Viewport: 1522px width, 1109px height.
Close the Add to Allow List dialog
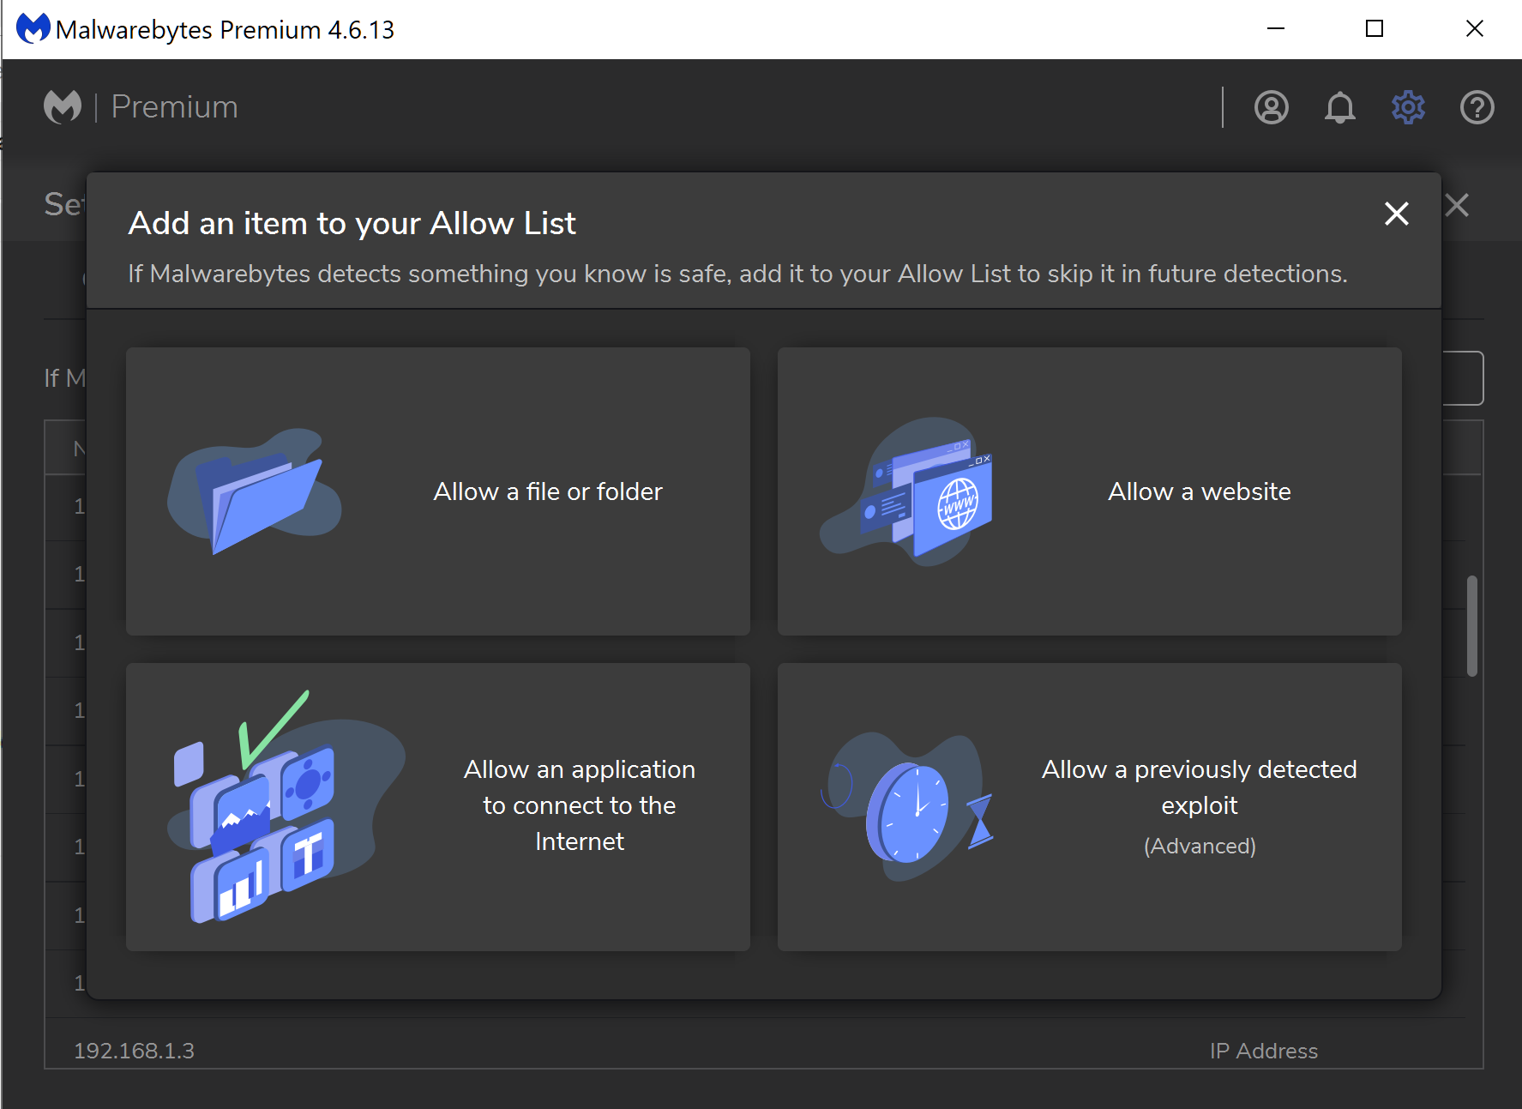tap(1397, 214)
